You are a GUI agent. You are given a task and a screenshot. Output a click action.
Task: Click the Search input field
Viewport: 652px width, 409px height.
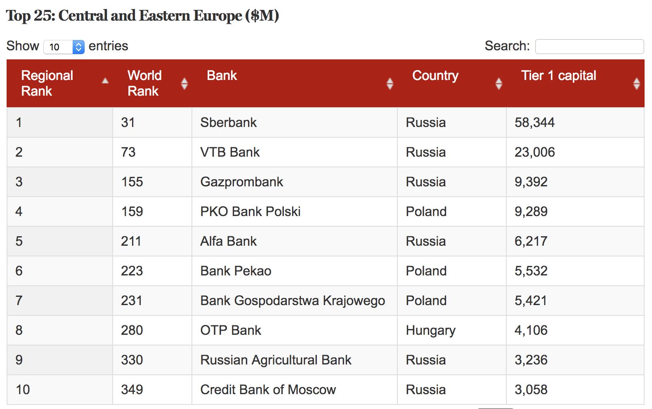coord(589,47)
